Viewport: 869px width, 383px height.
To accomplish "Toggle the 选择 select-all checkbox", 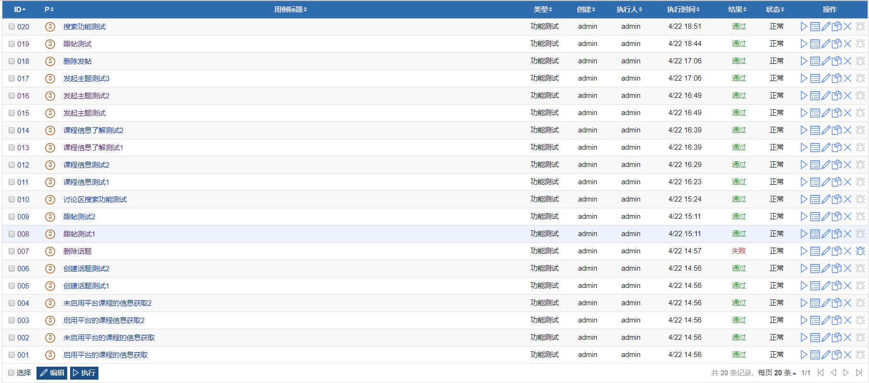I will point(11,373).
